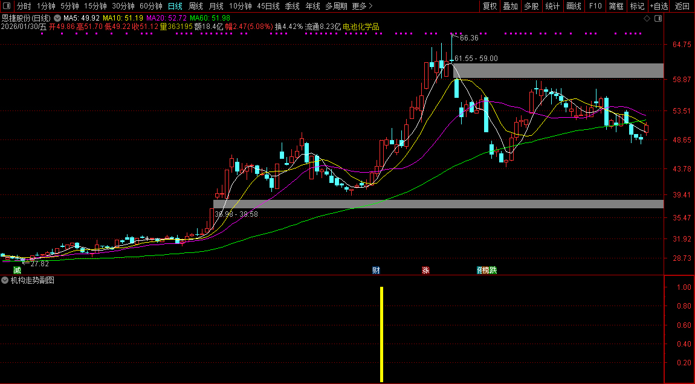Switch to 45日线 period
The height and width of the screenshot is (384, 695).
[268, 6]
